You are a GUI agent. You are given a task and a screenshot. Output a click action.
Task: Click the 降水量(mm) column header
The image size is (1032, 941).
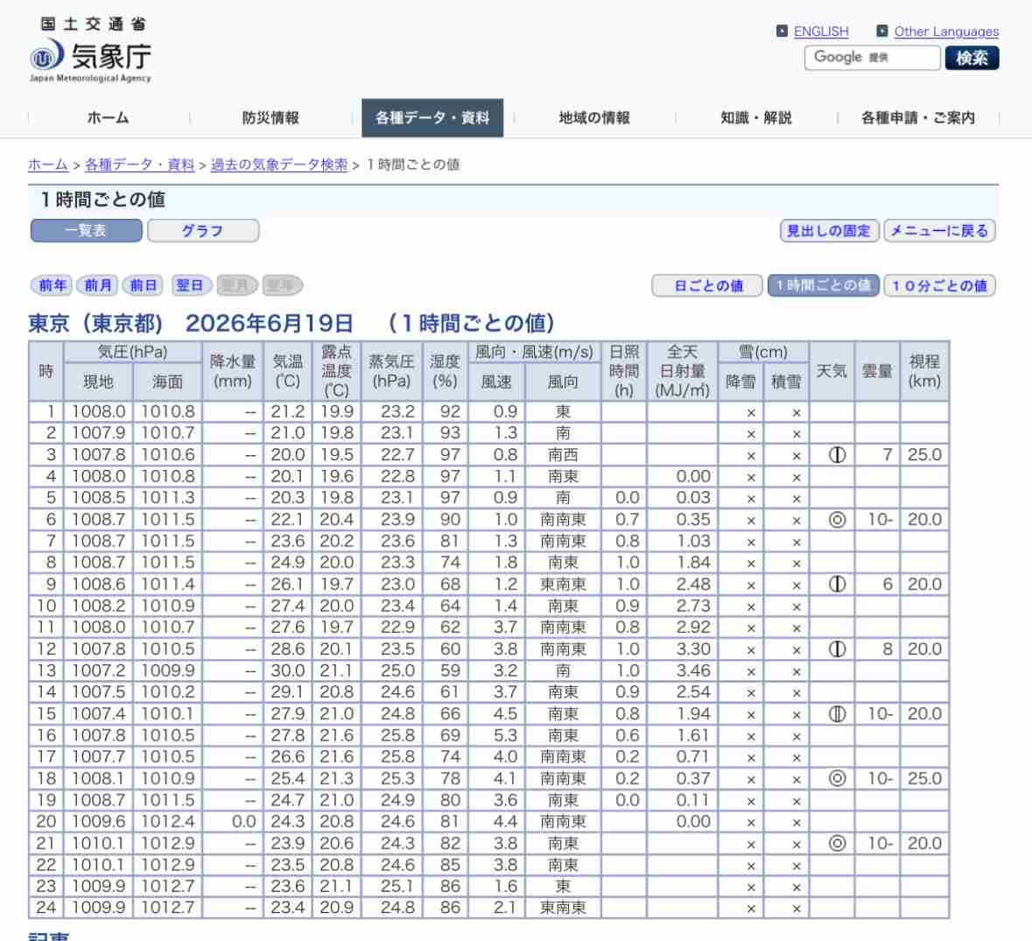click(232, 371)
